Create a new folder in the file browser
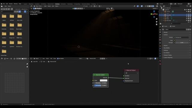The width and height of the screenshot is (192, 108). coord(12,9)
